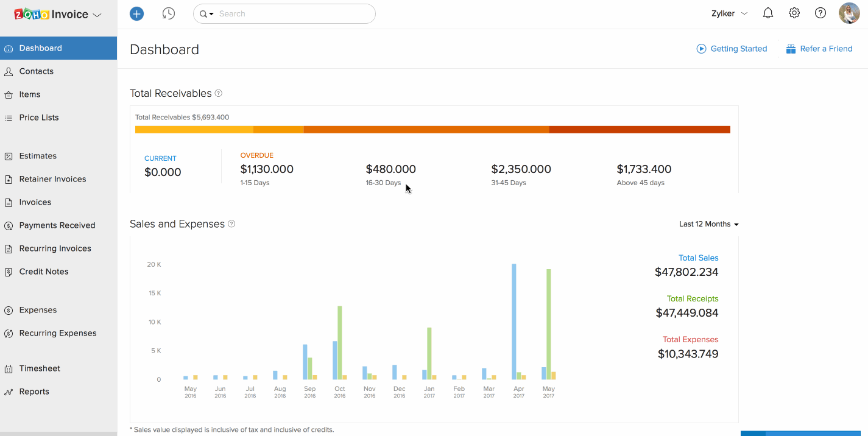This screenshot has width=868, height=436.
Task: Expand the search filter dropdown arrow
Action: point(207,14)
